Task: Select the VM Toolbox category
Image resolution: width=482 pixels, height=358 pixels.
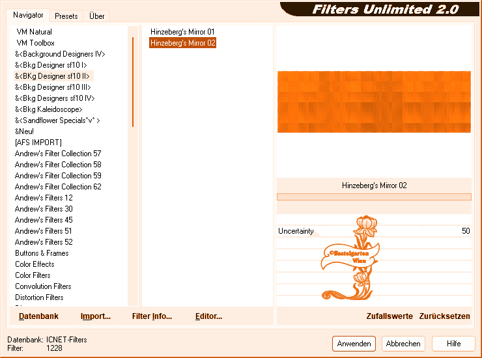Action: point(36,43)
